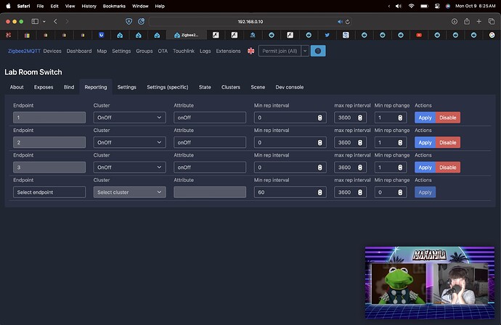501x325 pixels.
Task: Click the Share icon in Safari
Action: coord(467,21)
